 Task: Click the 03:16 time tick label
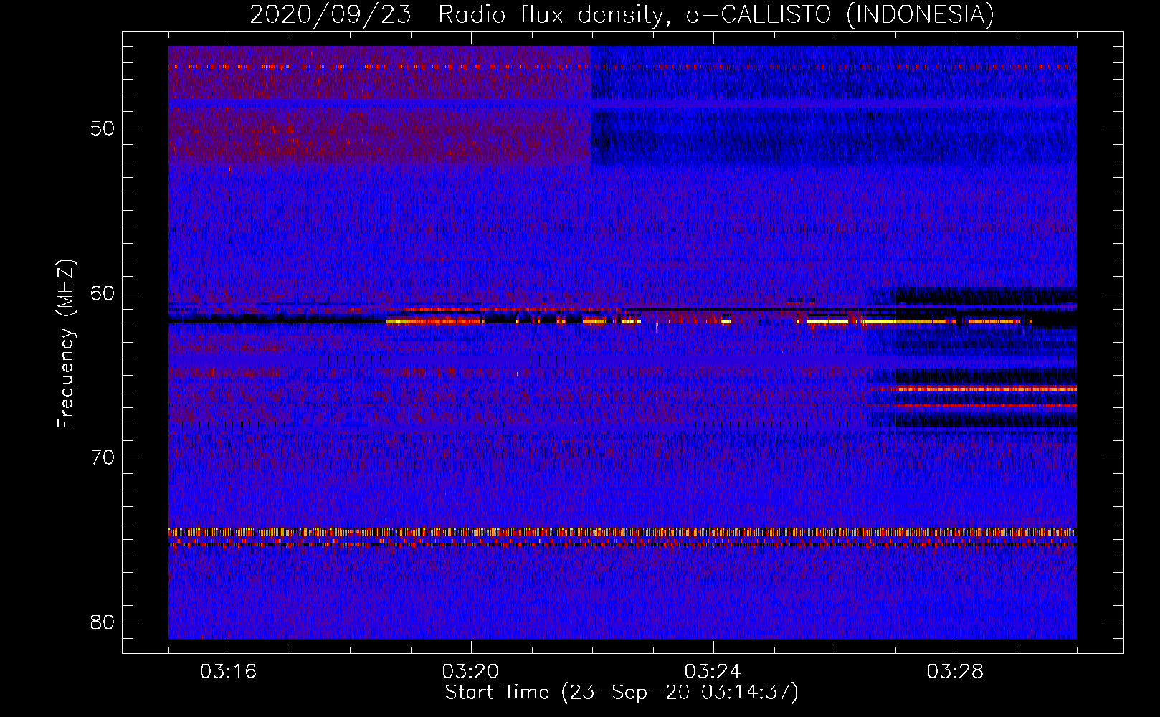click(228, 672)
